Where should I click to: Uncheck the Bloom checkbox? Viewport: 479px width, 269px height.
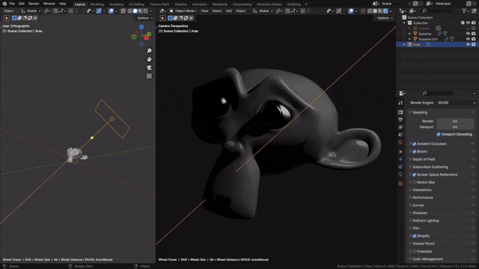coord(414,151)
